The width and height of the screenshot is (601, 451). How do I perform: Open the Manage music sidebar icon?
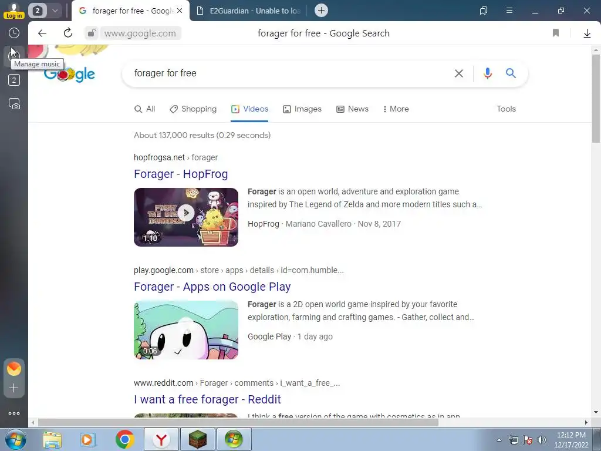point(14,56)
